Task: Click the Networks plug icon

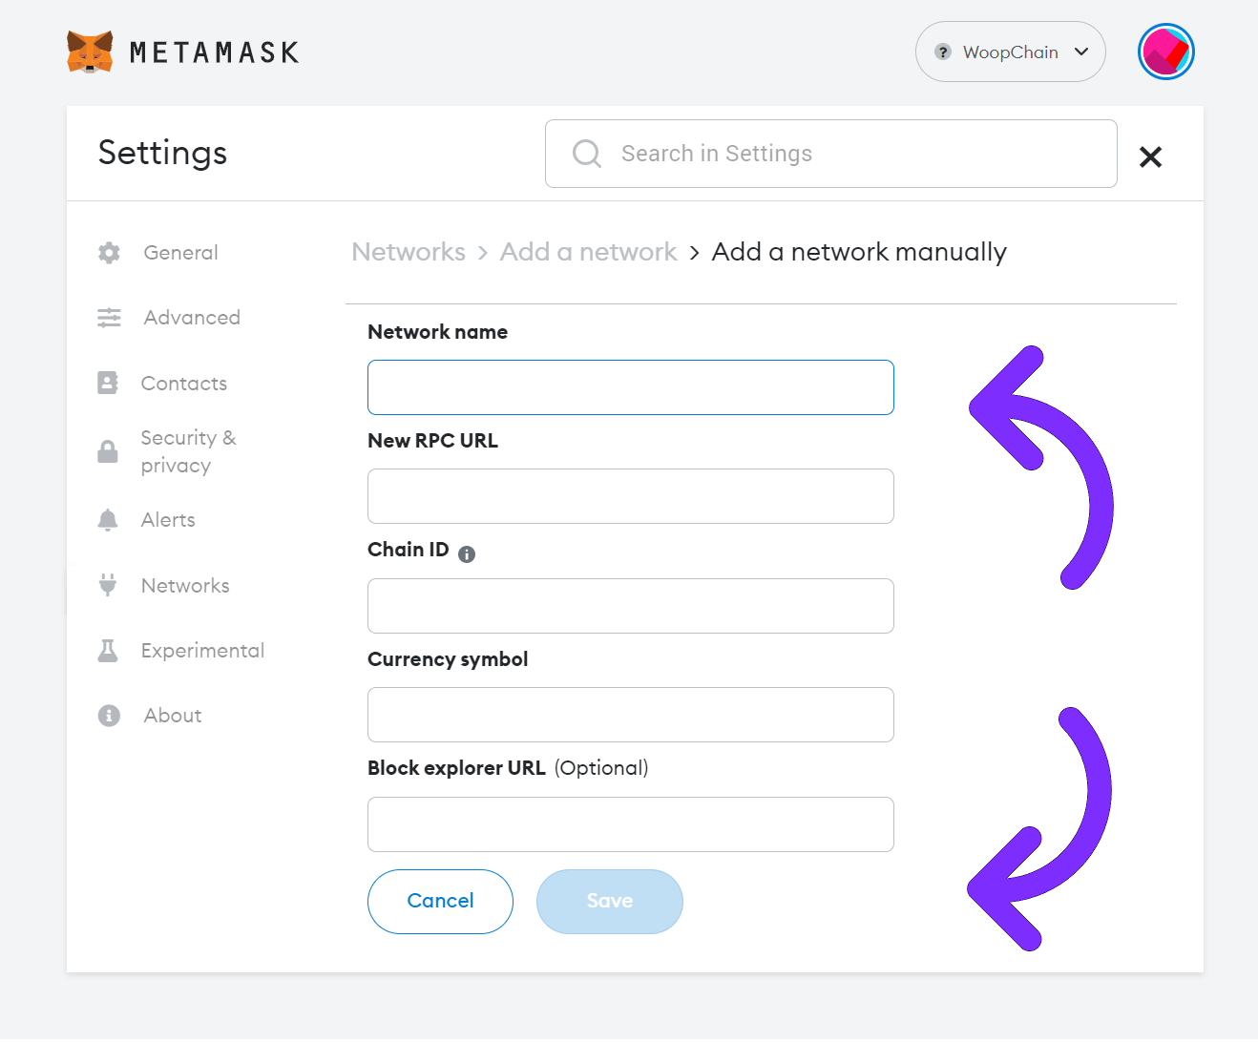Action: click(x=108, y=585)
